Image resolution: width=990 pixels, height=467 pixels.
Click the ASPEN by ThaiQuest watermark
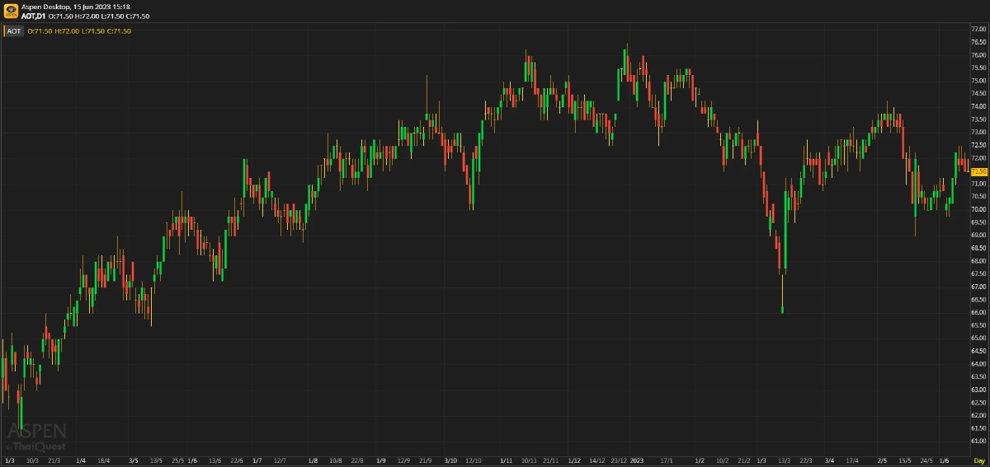tap(36, 437)
